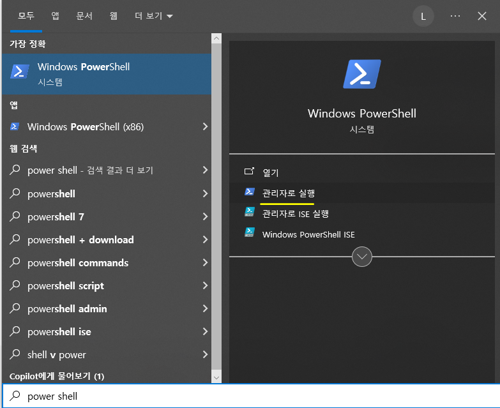Click the icon beside Windows PowerShell ISE

(x=250, y=232)
